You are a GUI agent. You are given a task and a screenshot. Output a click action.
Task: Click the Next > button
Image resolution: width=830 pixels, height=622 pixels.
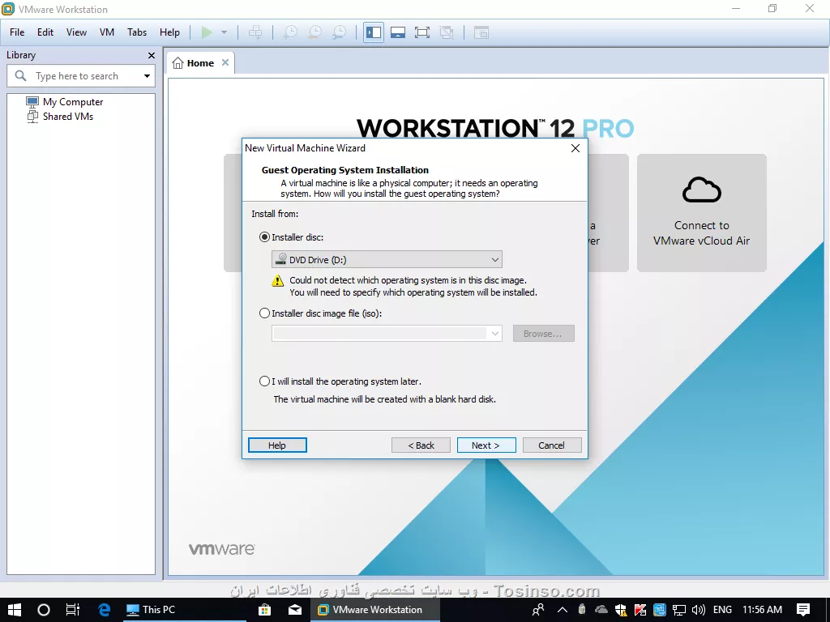(x=486, y=445)
